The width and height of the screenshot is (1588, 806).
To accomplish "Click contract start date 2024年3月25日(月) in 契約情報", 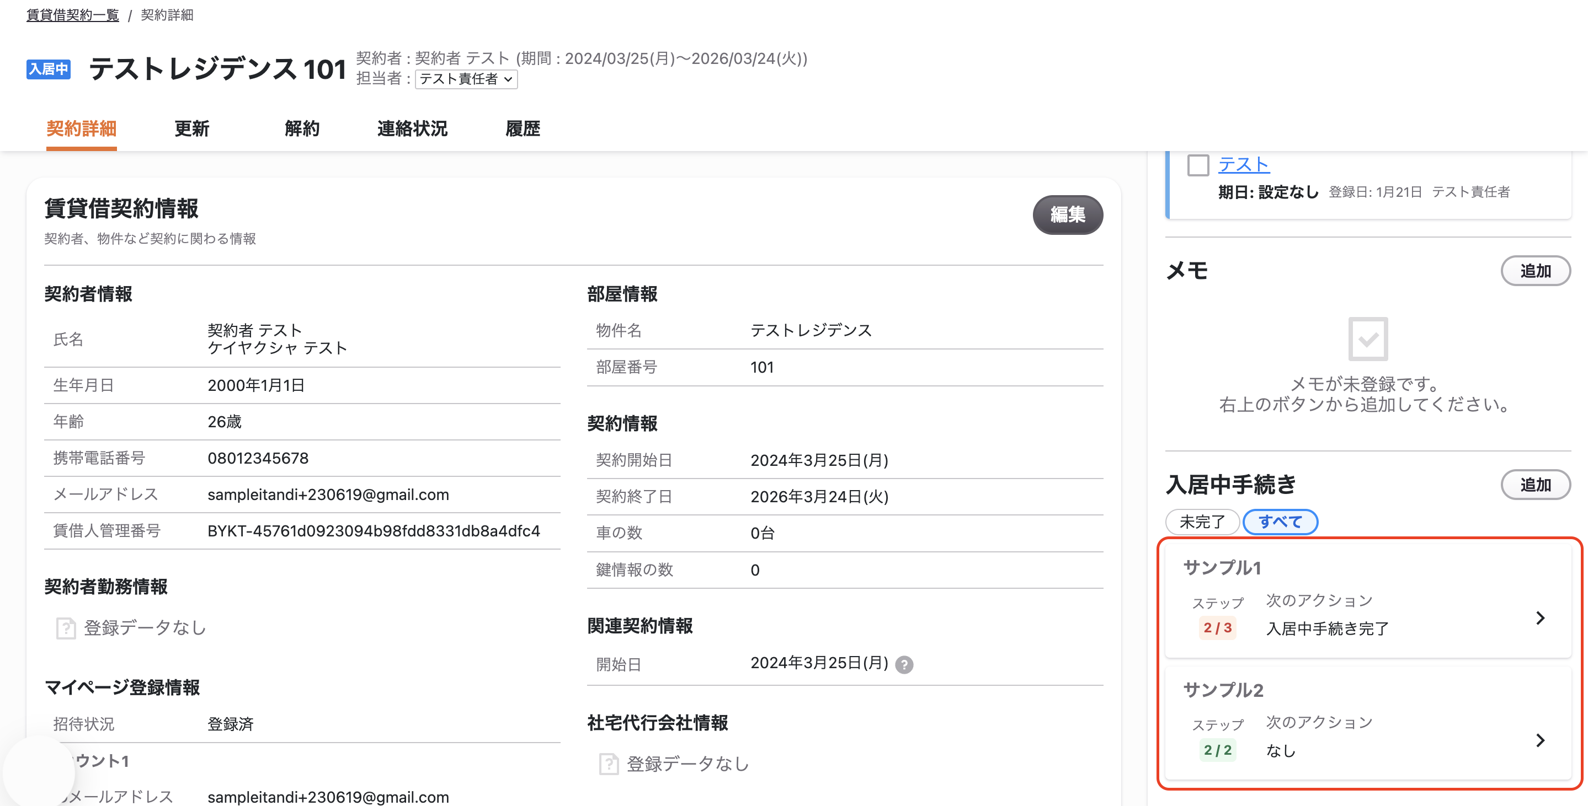I will (x=819, y=460).
